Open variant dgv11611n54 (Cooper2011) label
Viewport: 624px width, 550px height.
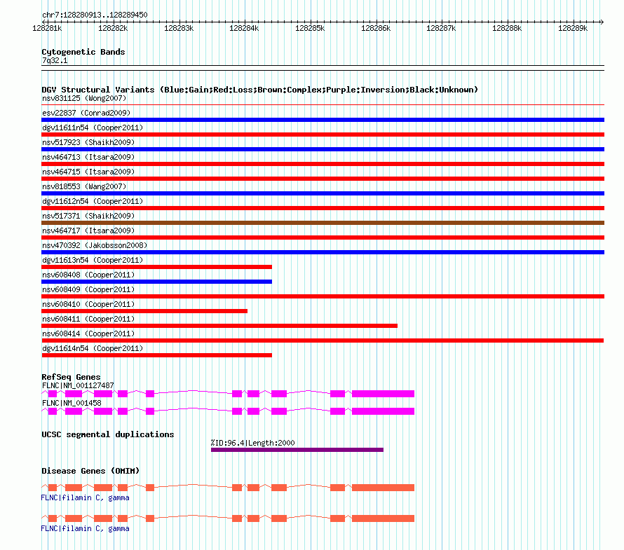click(x=93, y=128)
